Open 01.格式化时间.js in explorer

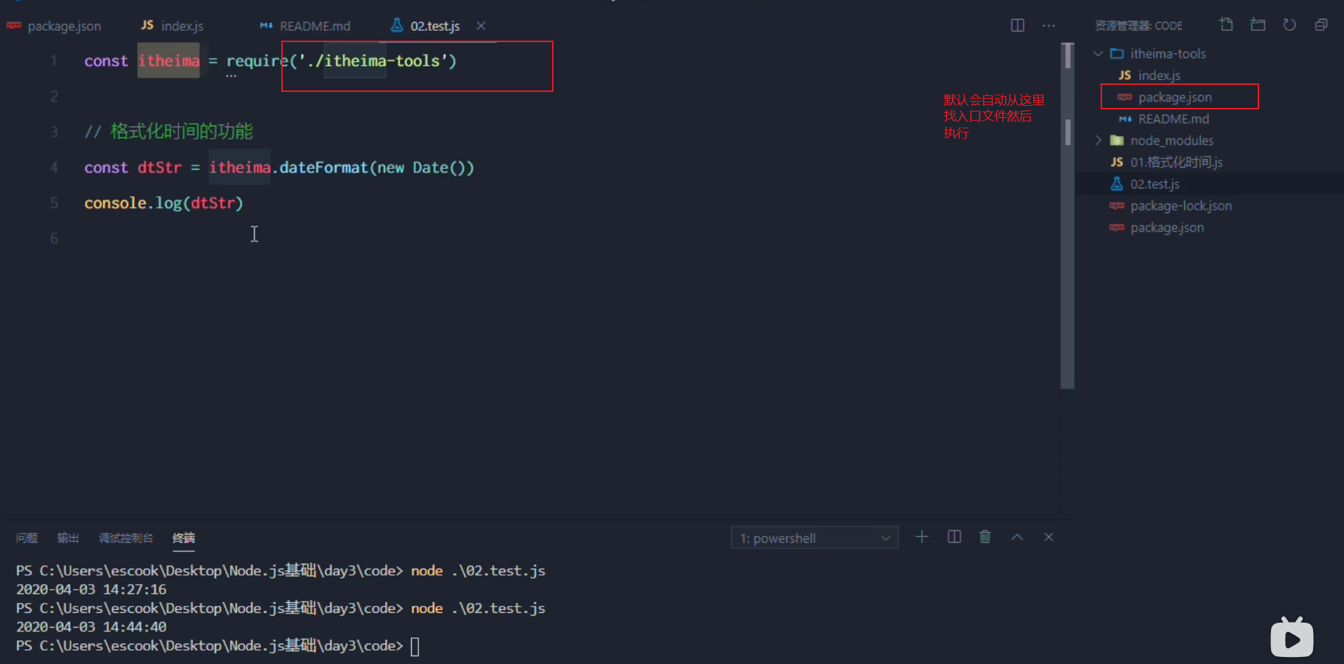point(1176,162)
